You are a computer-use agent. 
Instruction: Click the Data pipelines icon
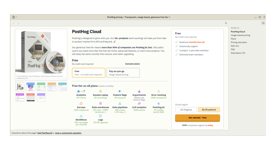pyautogui.click(x=120, y=103)
